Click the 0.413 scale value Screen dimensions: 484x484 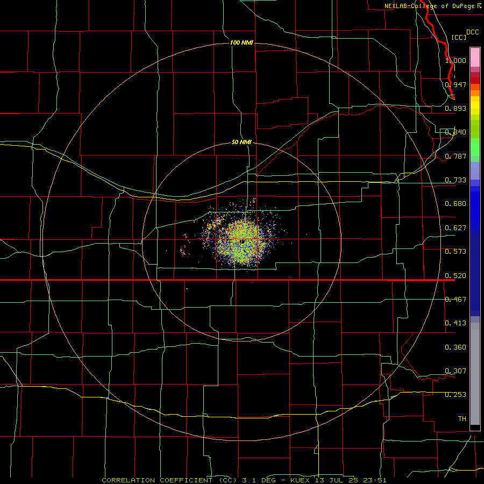[x=455, y=323]
